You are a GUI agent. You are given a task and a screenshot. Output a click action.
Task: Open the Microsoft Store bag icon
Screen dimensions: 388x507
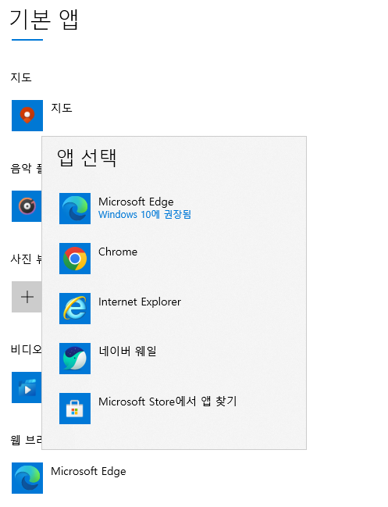click(x=75, y=409)
